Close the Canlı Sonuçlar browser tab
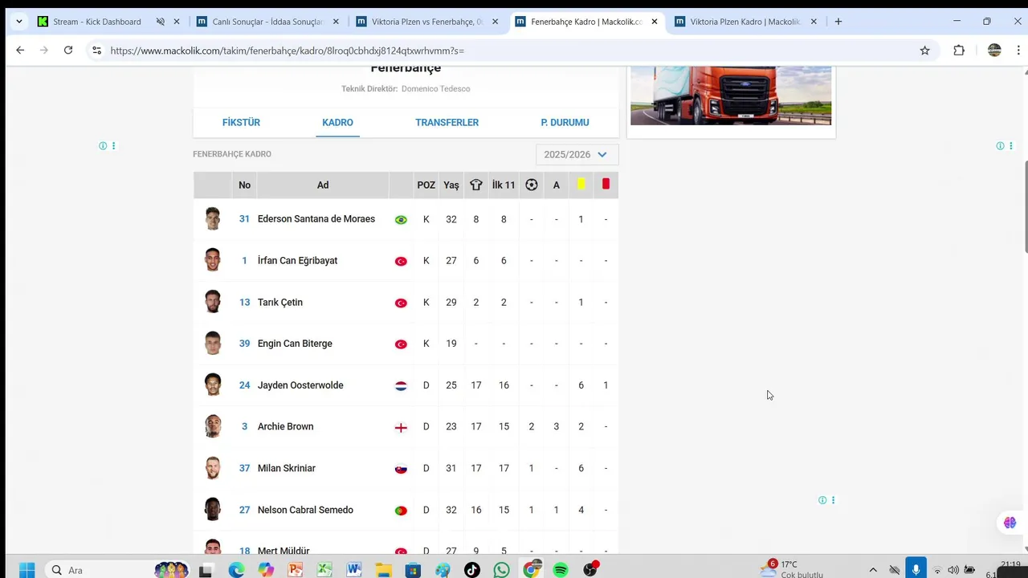Viewport: 1028px width, 578px height. [x=336, y=22]
